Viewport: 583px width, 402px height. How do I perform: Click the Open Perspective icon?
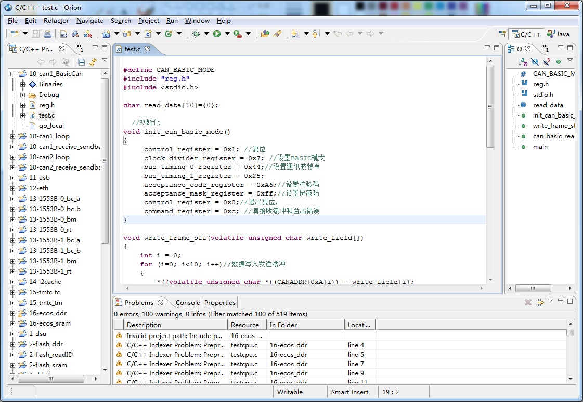(x=502, y=34)
